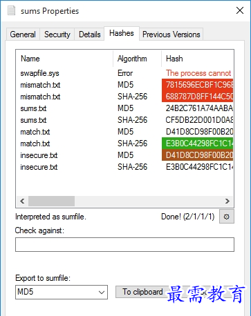Viewport: 251px width, 316px height.
Task: Click the Check against input field
Action: (124, 244)
